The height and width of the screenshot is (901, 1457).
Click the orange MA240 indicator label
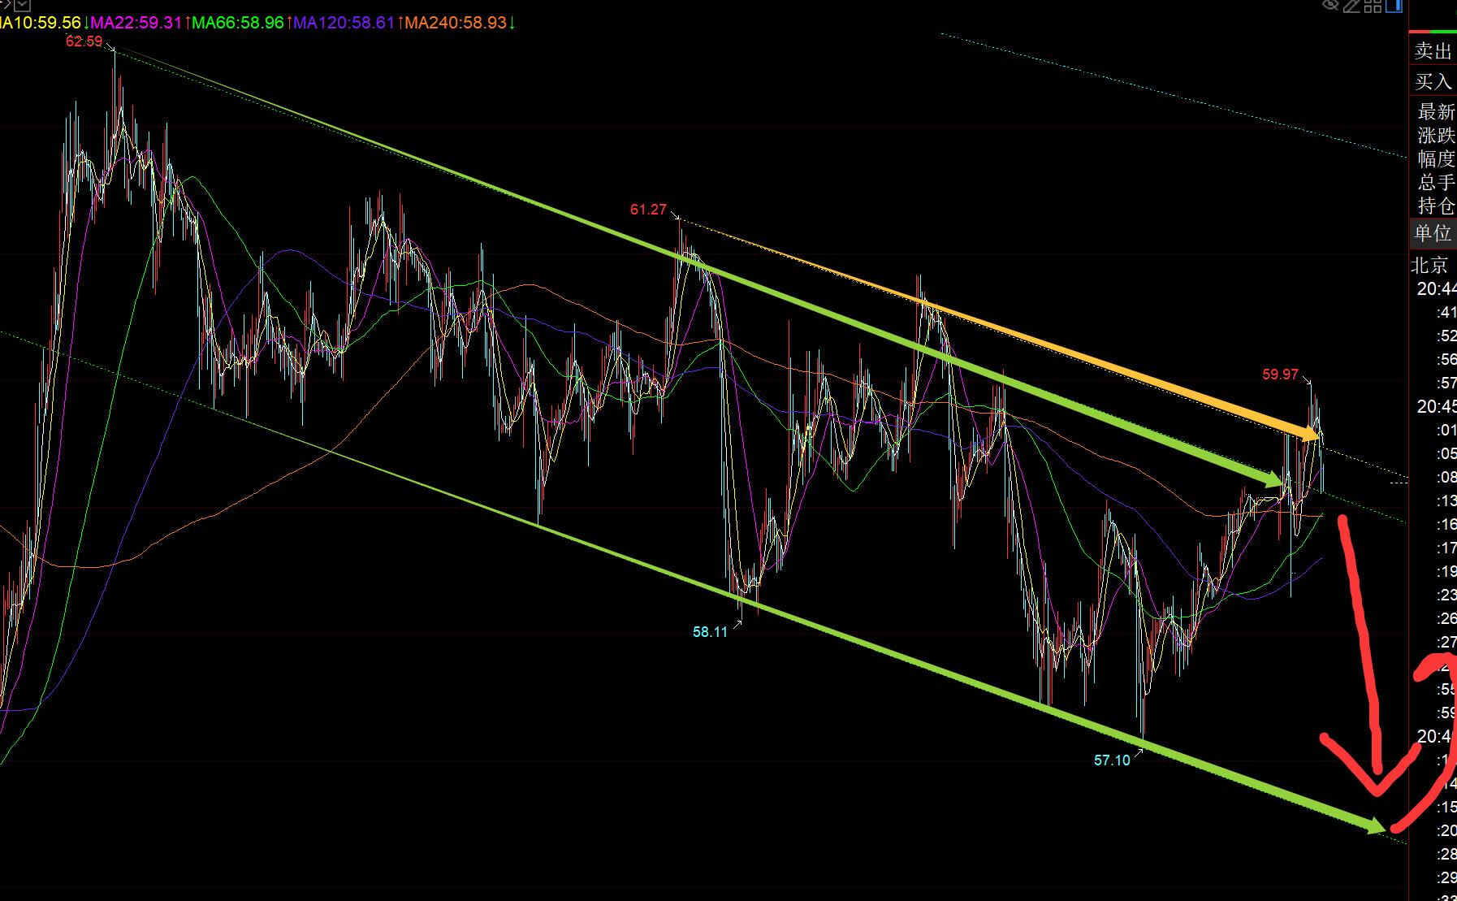tap(456, 23)
